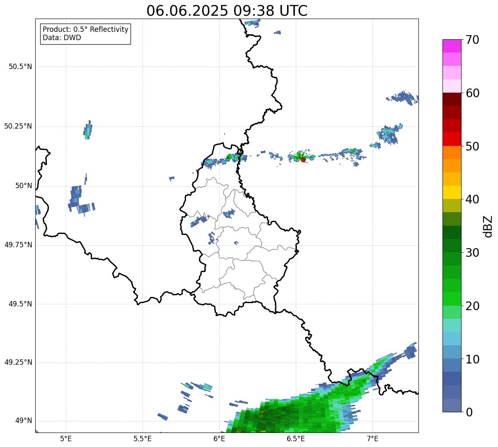The height and width of the screenshot is (447, 498).
Task: Pick the olive swatch just below 40 dBZ
Action: pos(452,206)
